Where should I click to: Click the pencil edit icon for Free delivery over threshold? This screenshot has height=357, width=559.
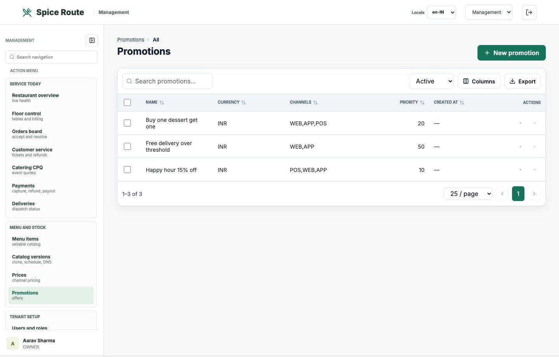pos(535,147)
